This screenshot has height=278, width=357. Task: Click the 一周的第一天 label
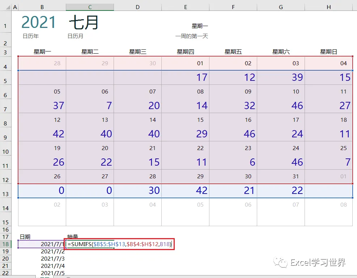[x=192, y=36]
